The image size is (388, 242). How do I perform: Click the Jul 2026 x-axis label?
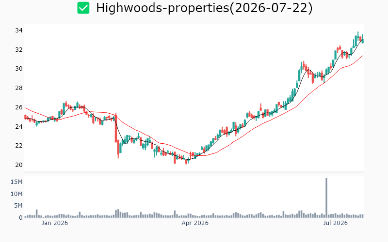click(x=335, y=223)
